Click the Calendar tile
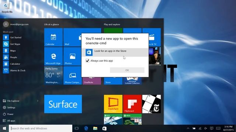This screenshot has height=132, width=236. click(53, 37)
